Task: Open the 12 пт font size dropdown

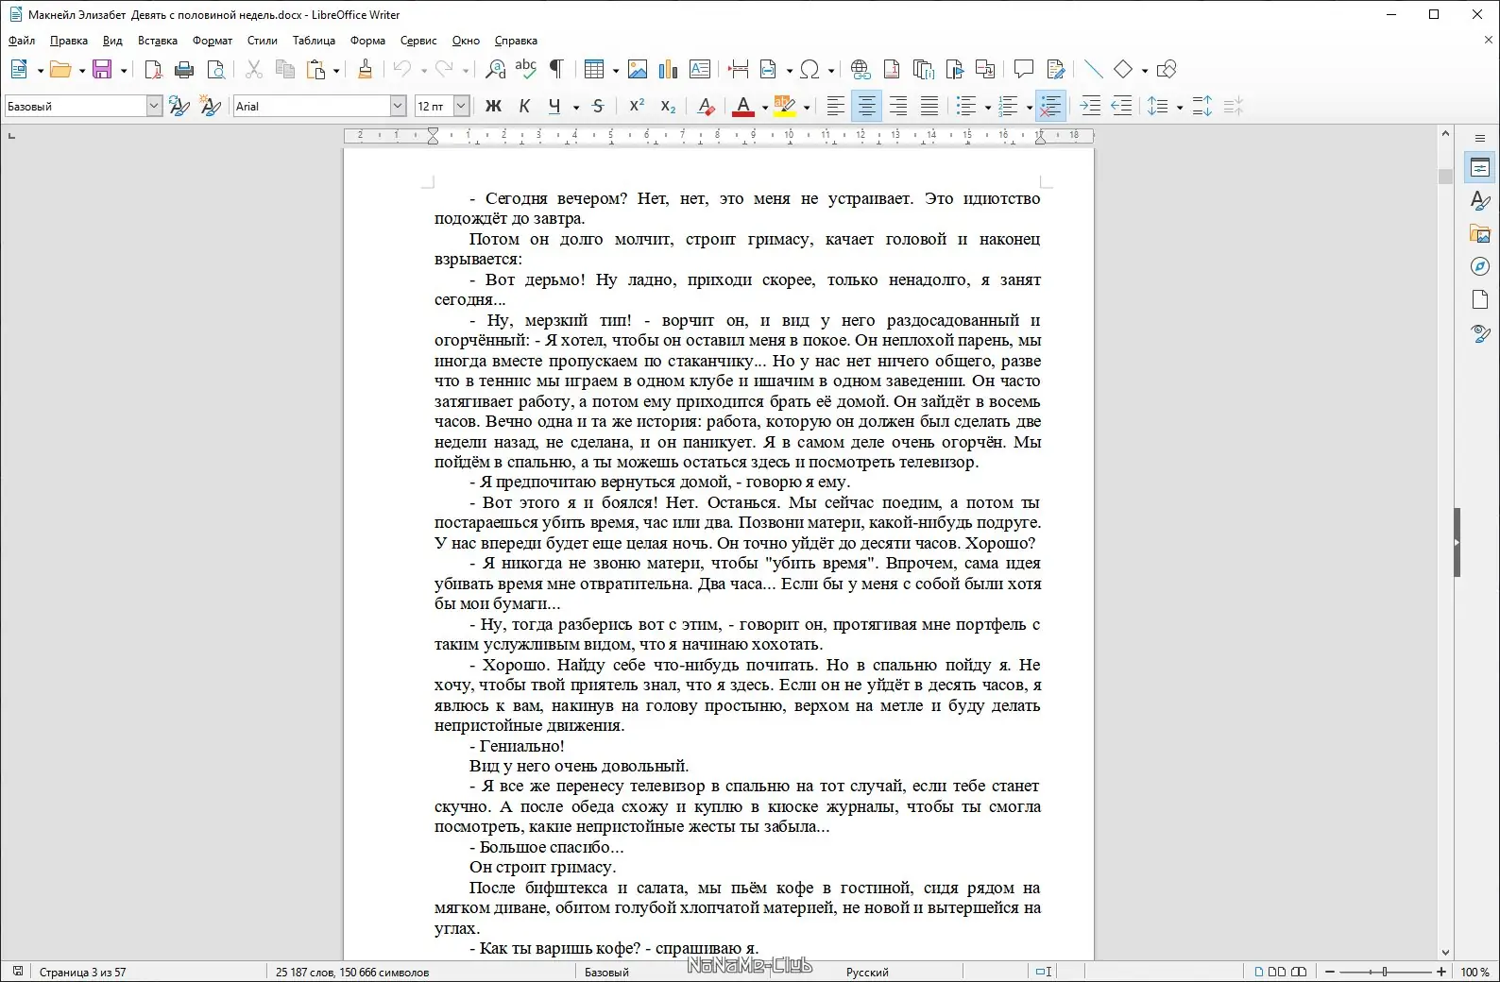Action: [461, 107]
